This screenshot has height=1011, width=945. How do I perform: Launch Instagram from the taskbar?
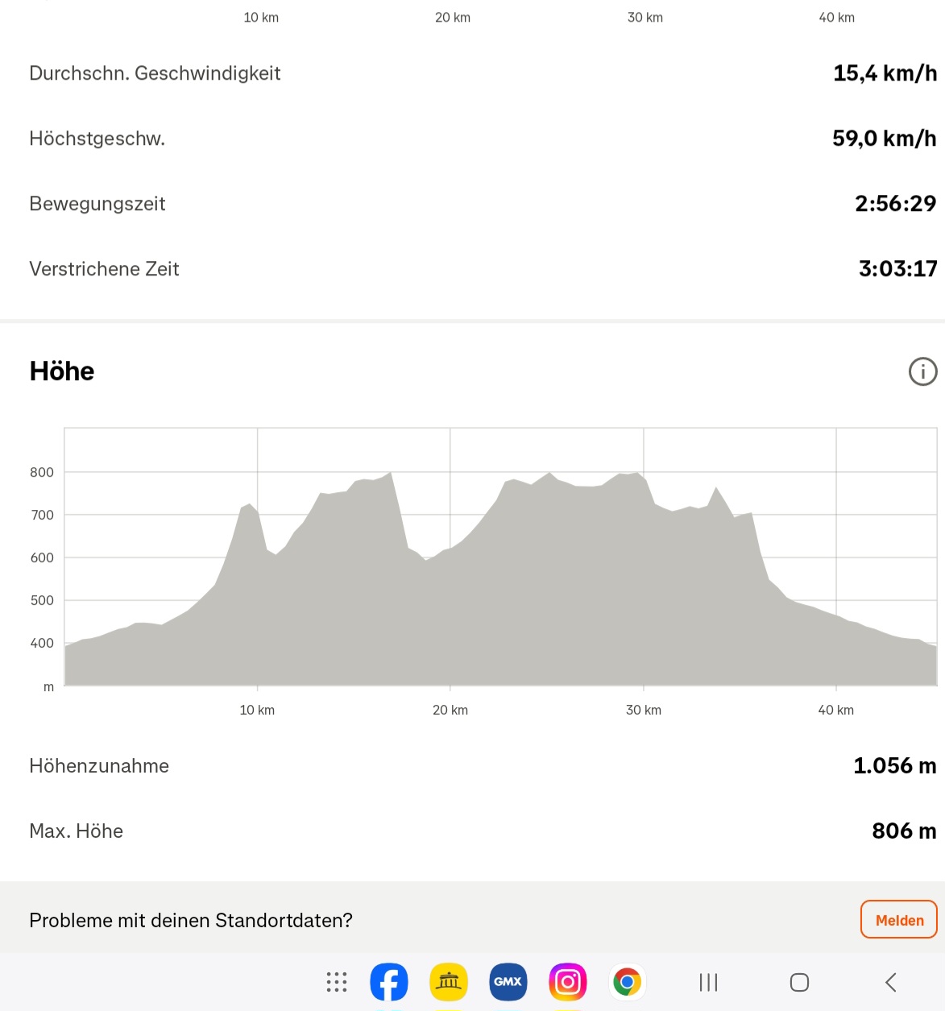pos(568,982)
